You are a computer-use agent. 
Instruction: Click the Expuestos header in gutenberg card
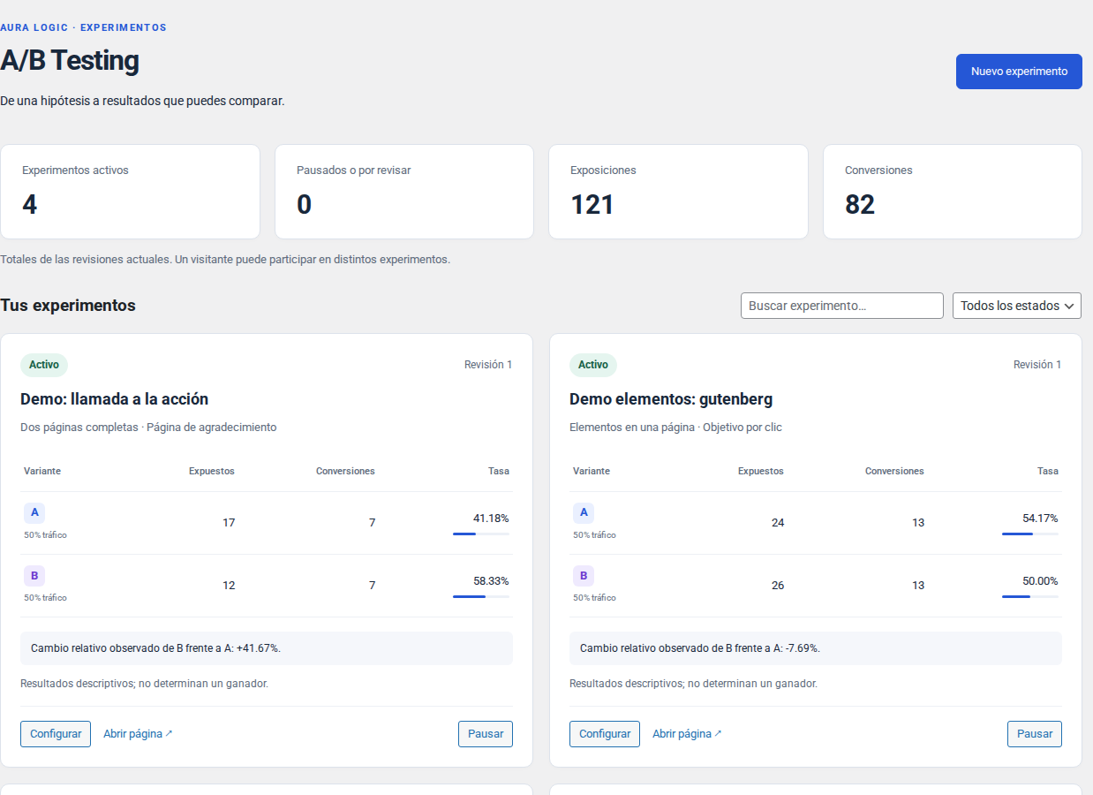coord(761,471)
